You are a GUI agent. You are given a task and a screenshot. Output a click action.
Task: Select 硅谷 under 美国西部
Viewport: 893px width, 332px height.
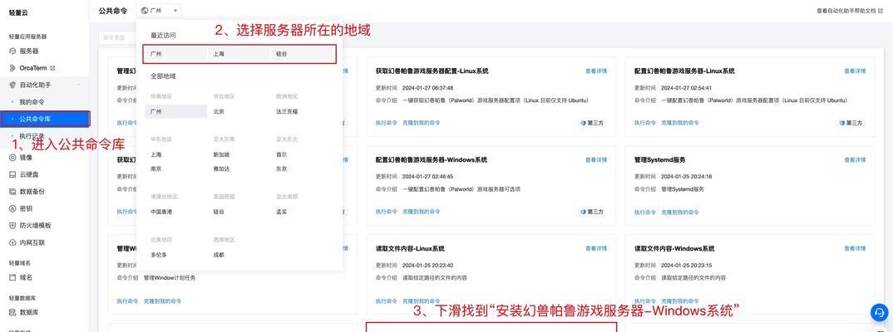(218, 212)
